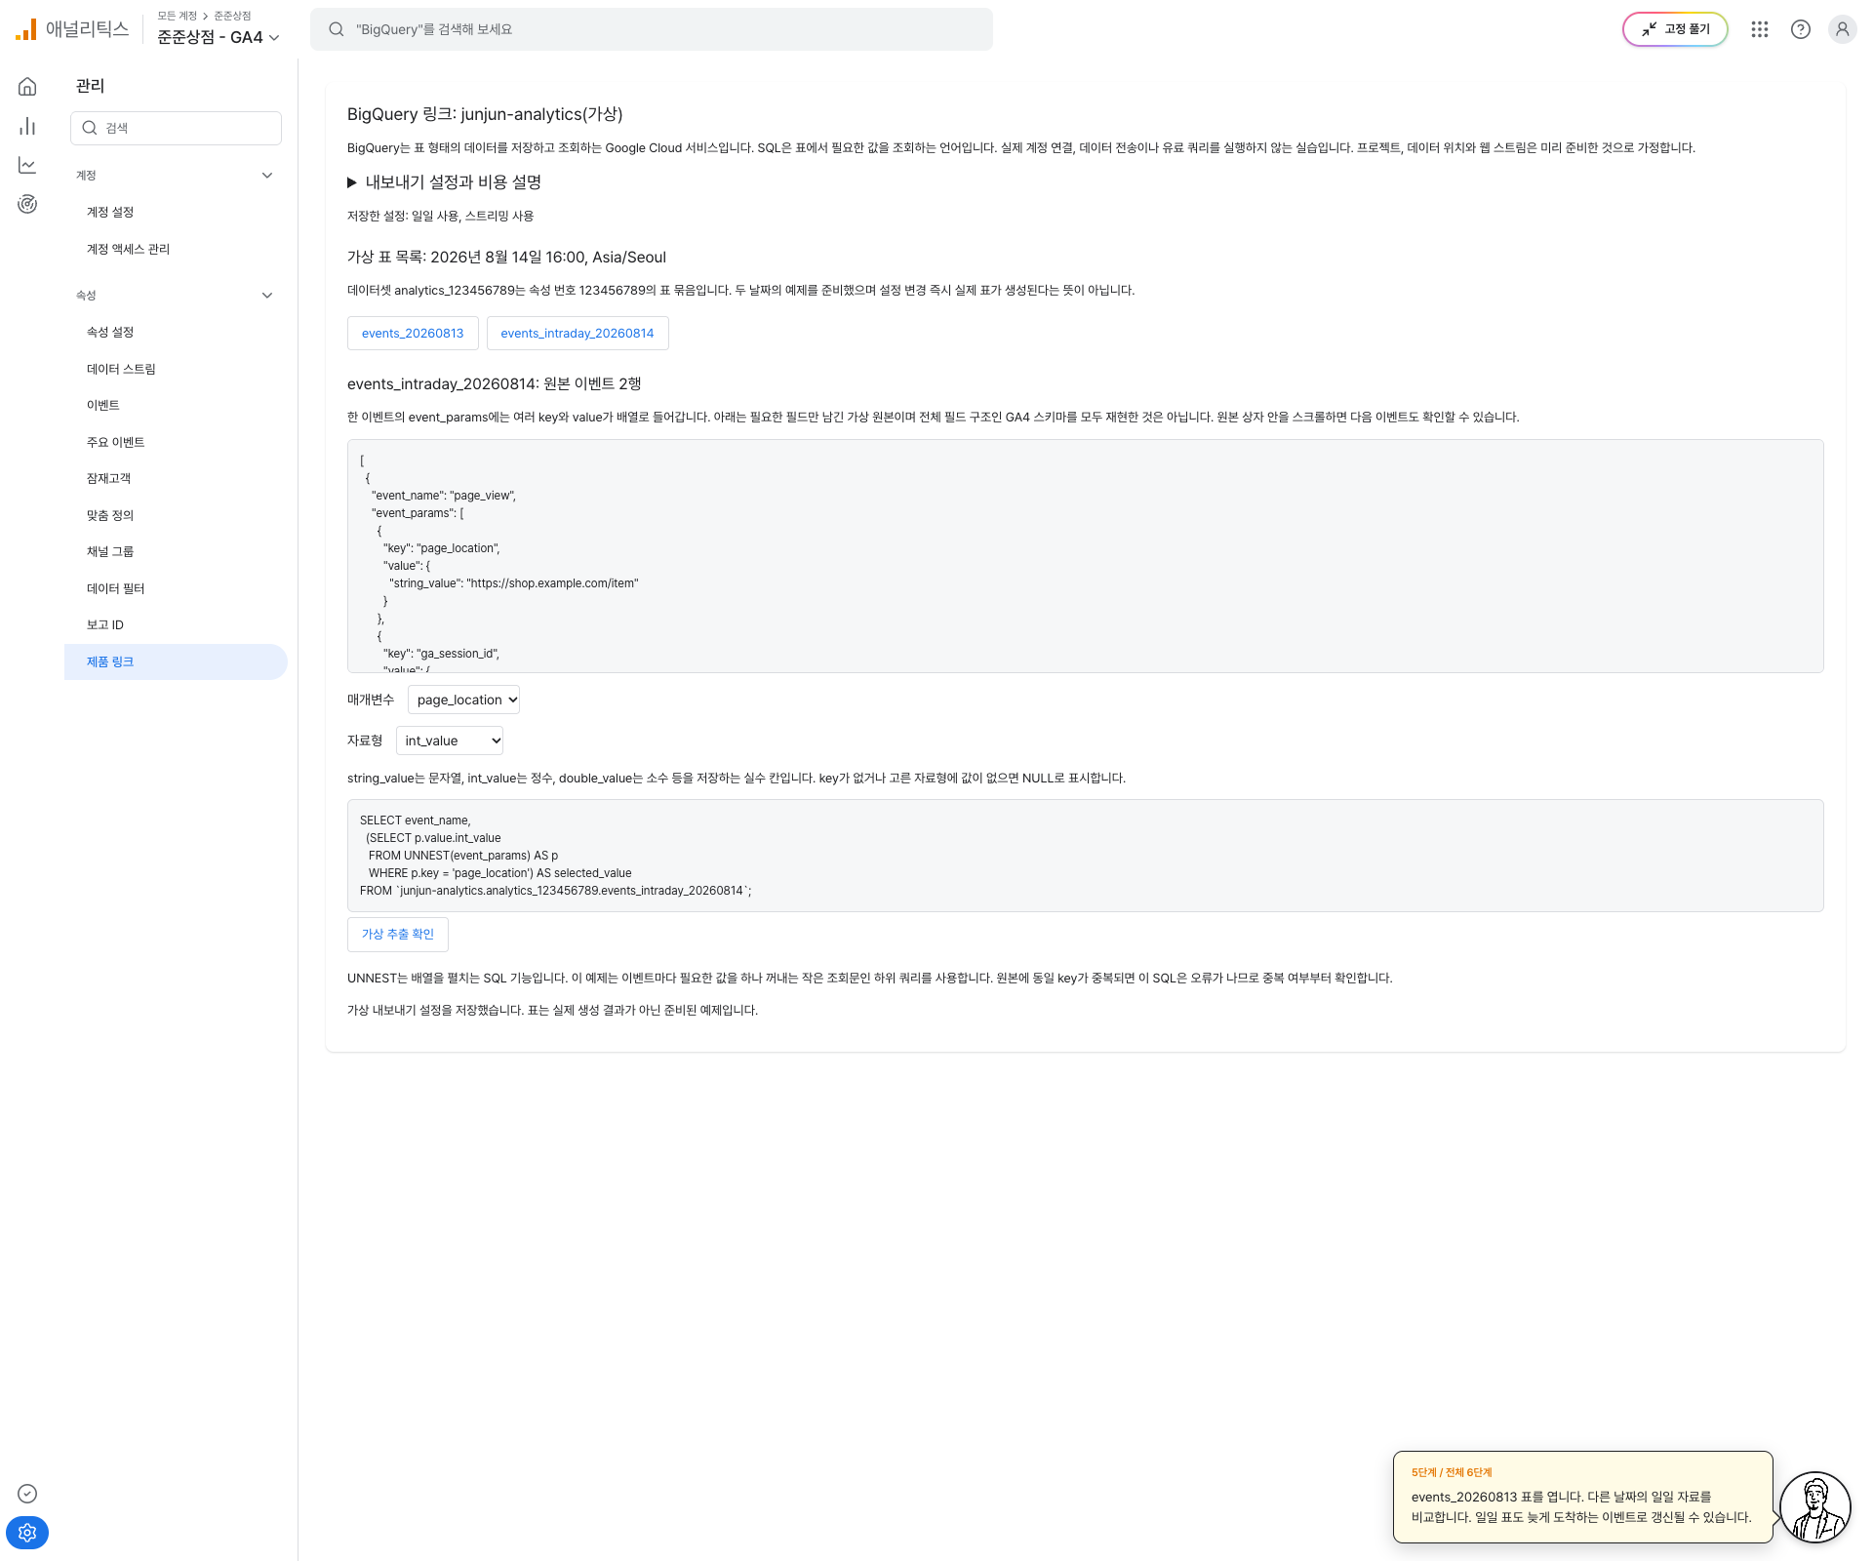Select 제품 링크 in sidebar
Image resolution: width=1873 pixels, height=1561 pixels.
(x=176, y=661)
